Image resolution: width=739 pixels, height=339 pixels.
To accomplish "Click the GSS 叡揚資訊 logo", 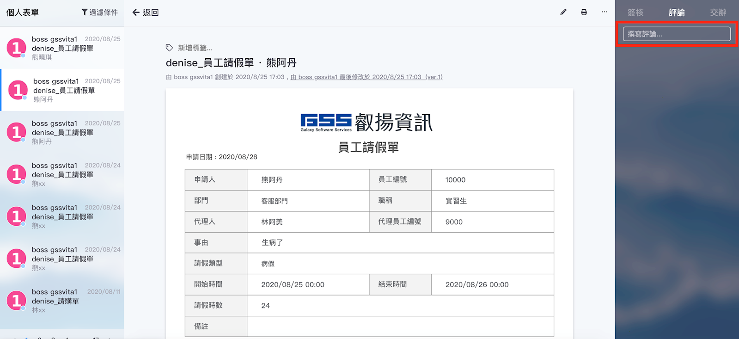I will point(366,122).
